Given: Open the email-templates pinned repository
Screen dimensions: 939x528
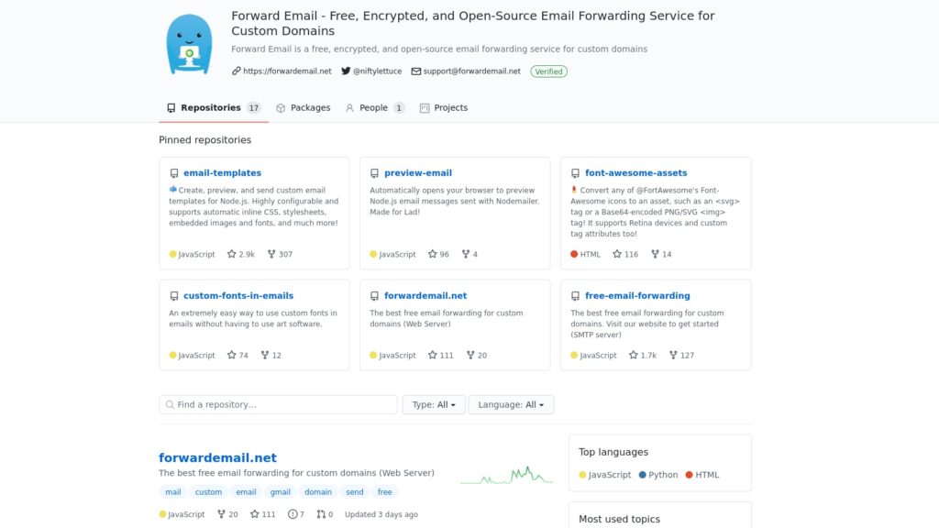Looking at the screenshot, I should point(222,172).
